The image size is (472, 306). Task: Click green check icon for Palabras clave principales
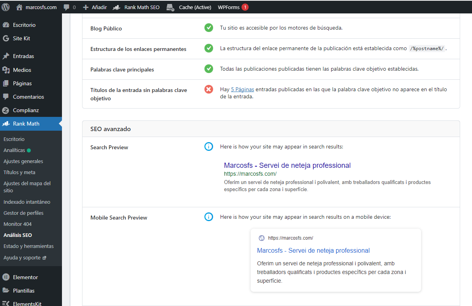pyautogui.click(x=209, y=69)
